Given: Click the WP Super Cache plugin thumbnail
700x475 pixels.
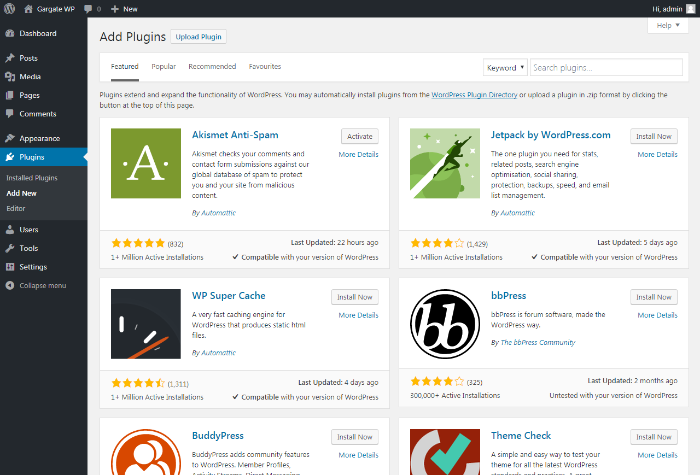Looking at the screenshot, I should point(146,324).
